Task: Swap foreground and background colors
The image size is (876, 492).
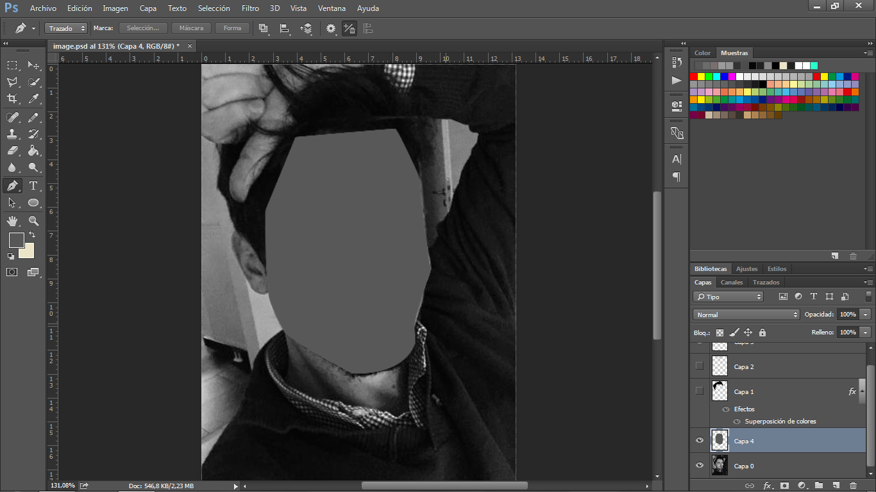Action: point(33,235)
